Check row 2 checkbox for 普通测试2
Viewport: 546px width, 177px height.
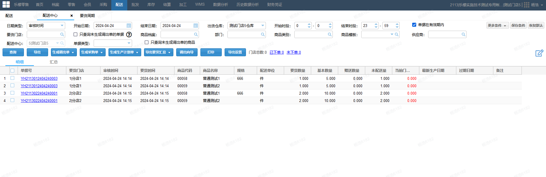(x=12, y=85)
